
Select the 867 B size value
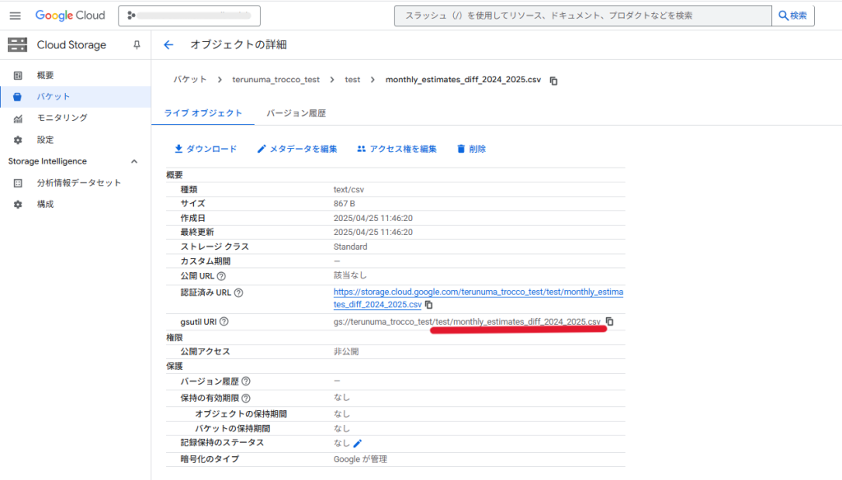[345, 204]
